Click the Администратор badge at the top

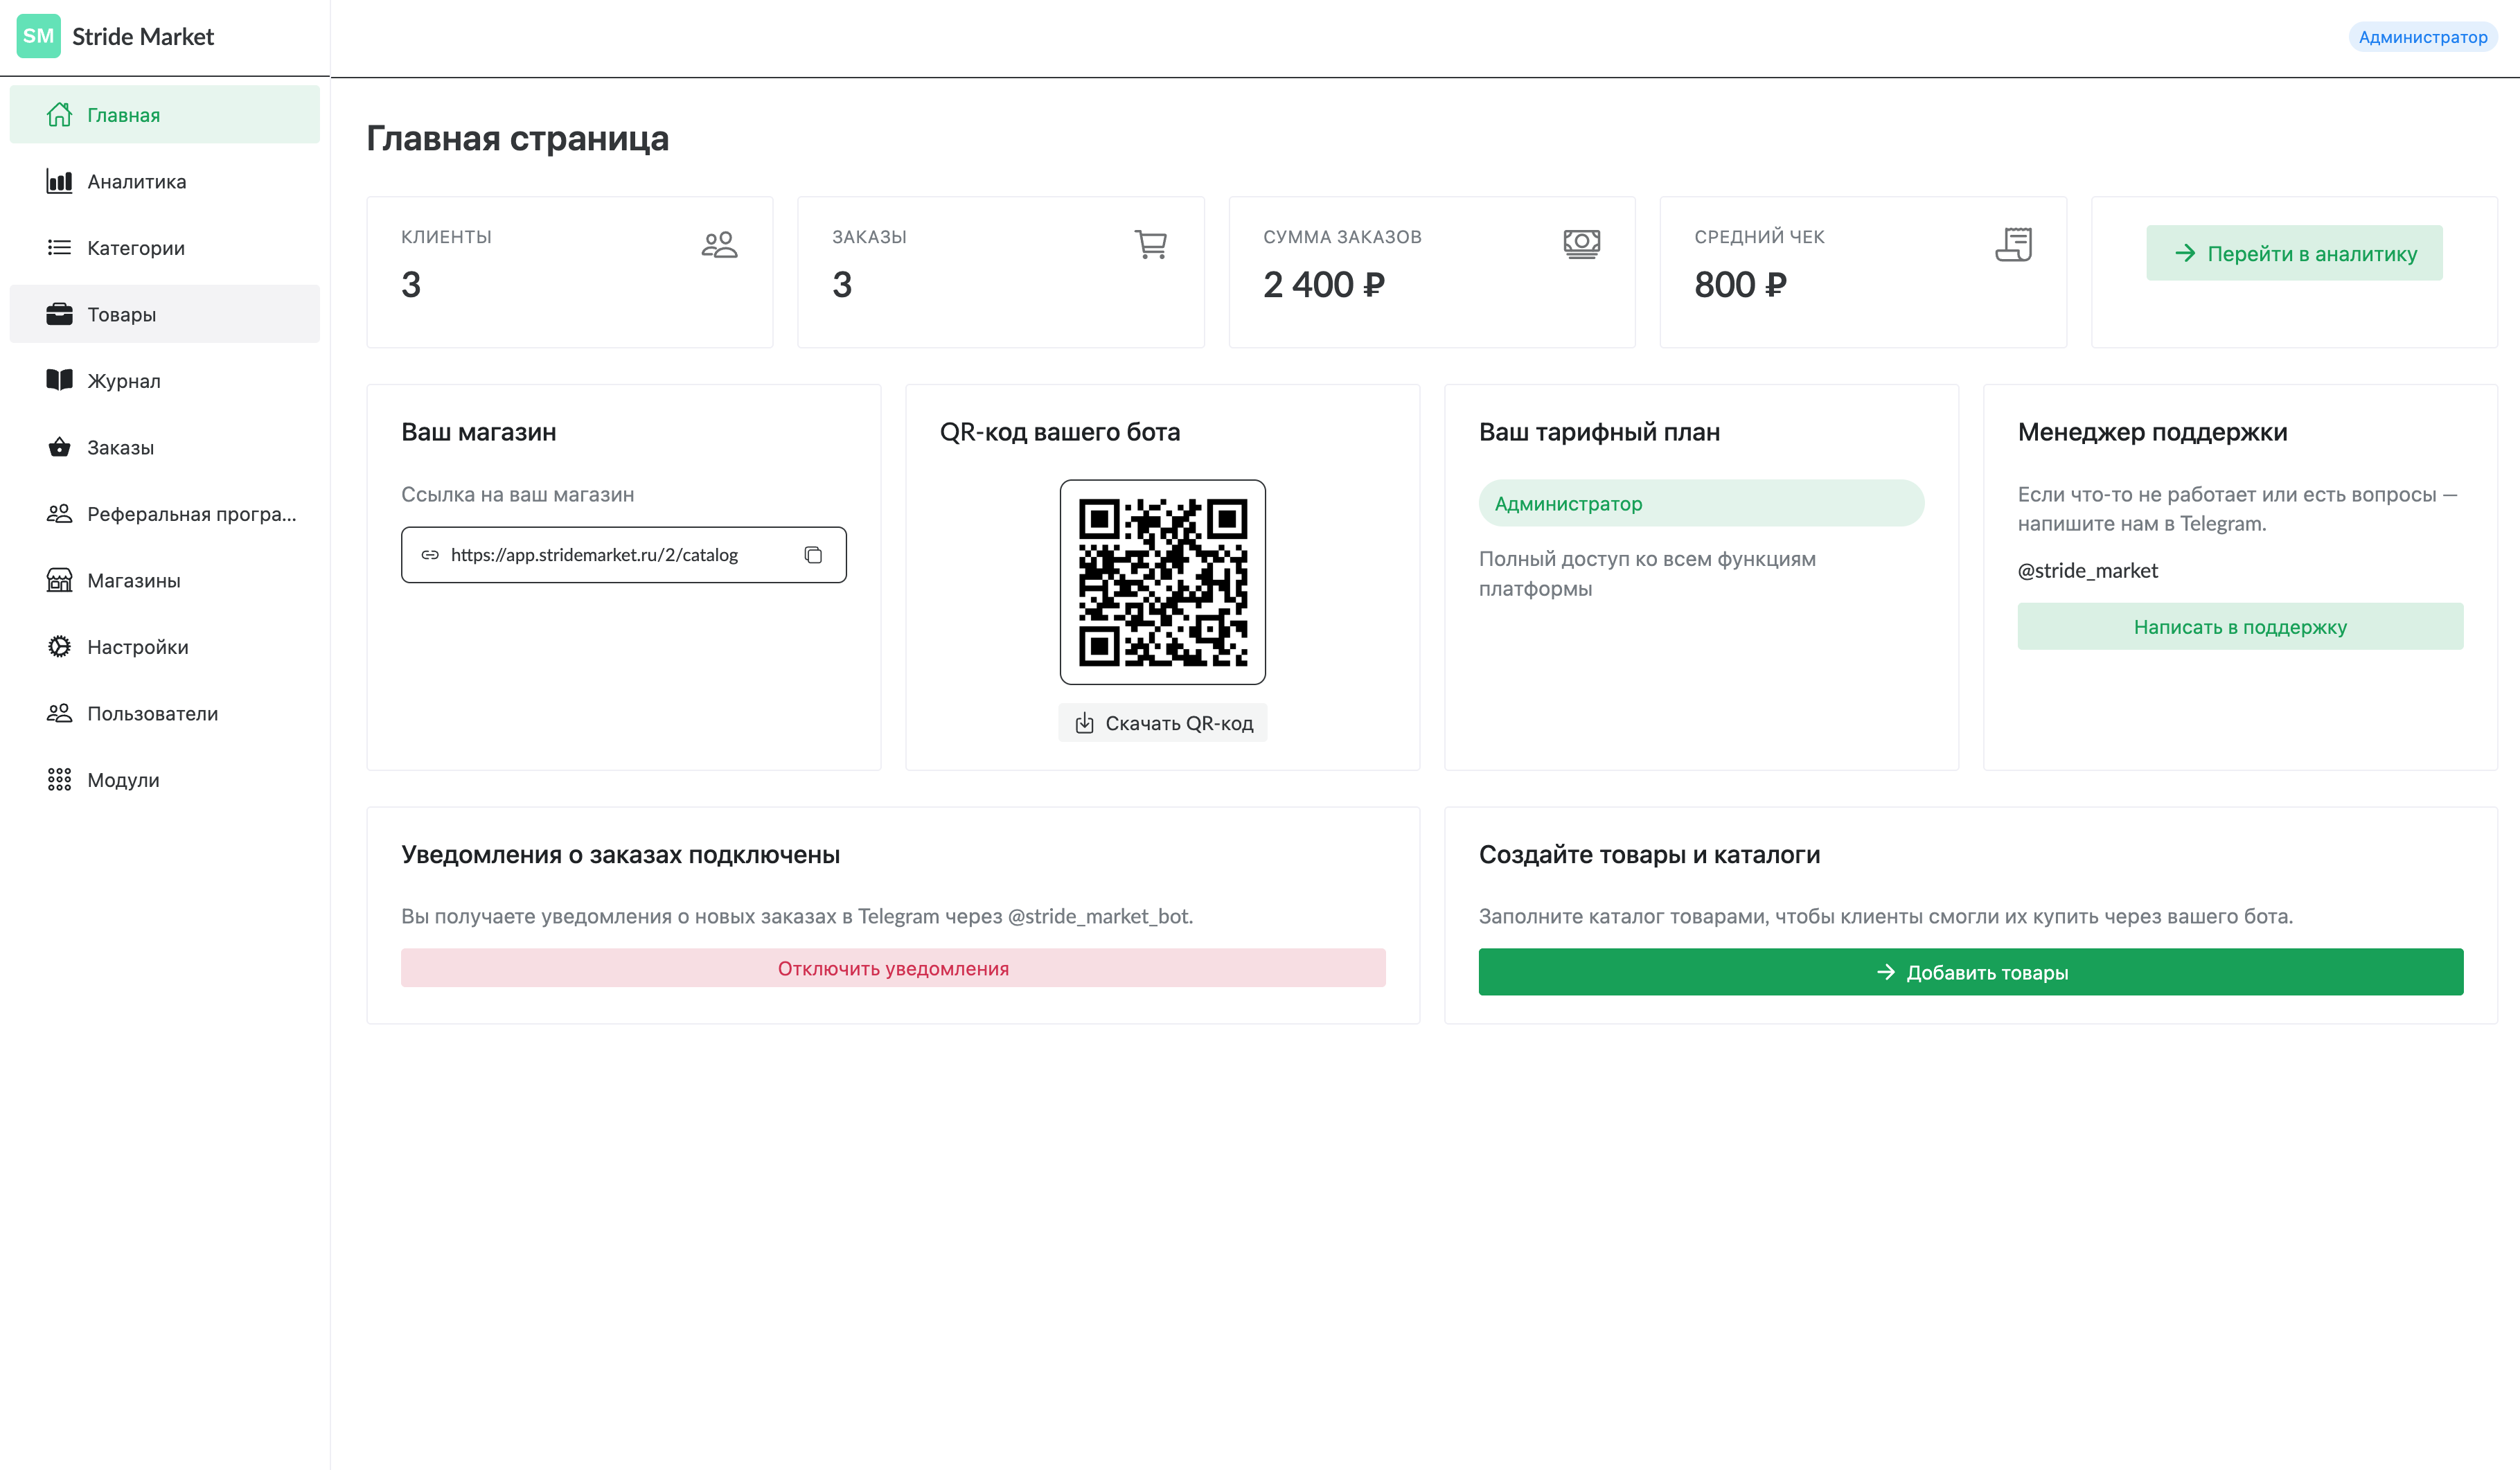[x=2423, y=37]
